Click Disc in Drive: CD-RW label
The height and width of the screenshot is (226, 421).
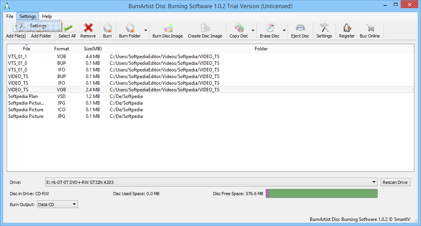click(x=29, y=194)
